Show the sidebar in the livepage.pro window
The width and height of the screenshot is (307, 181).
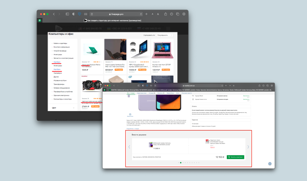click(x=67, y=14)
